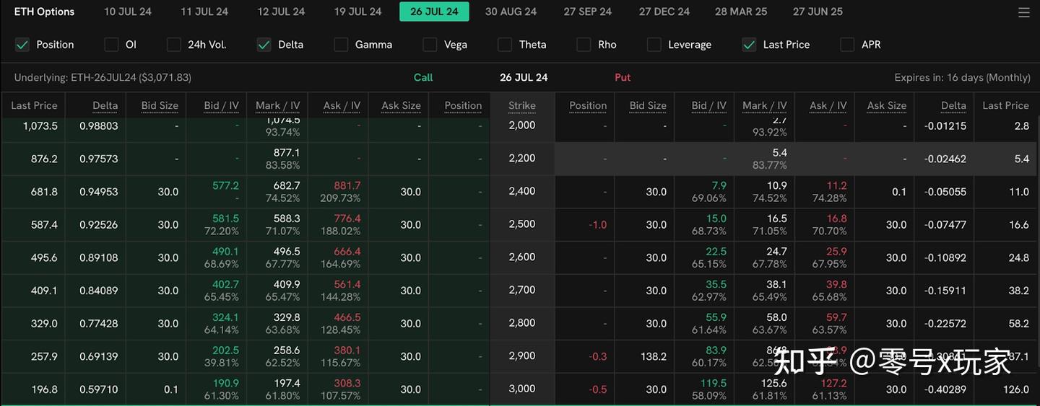Switch to the 30 AUG 24 expiry tab
The width and height of the screenshot is (1040, 406).
pyautogui.click(x=511, y=12)
